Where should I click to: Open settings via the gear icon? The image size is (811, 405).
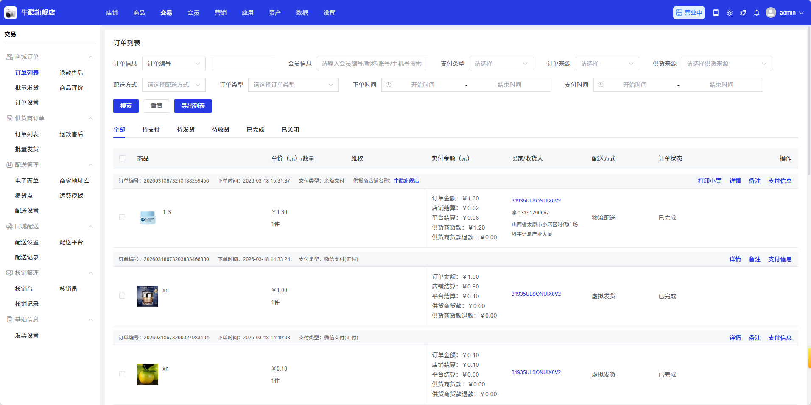click(729, 13)
